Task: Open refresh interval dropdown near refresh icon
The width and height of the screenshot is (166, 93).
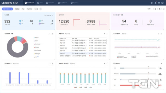Action: [149, 9]
